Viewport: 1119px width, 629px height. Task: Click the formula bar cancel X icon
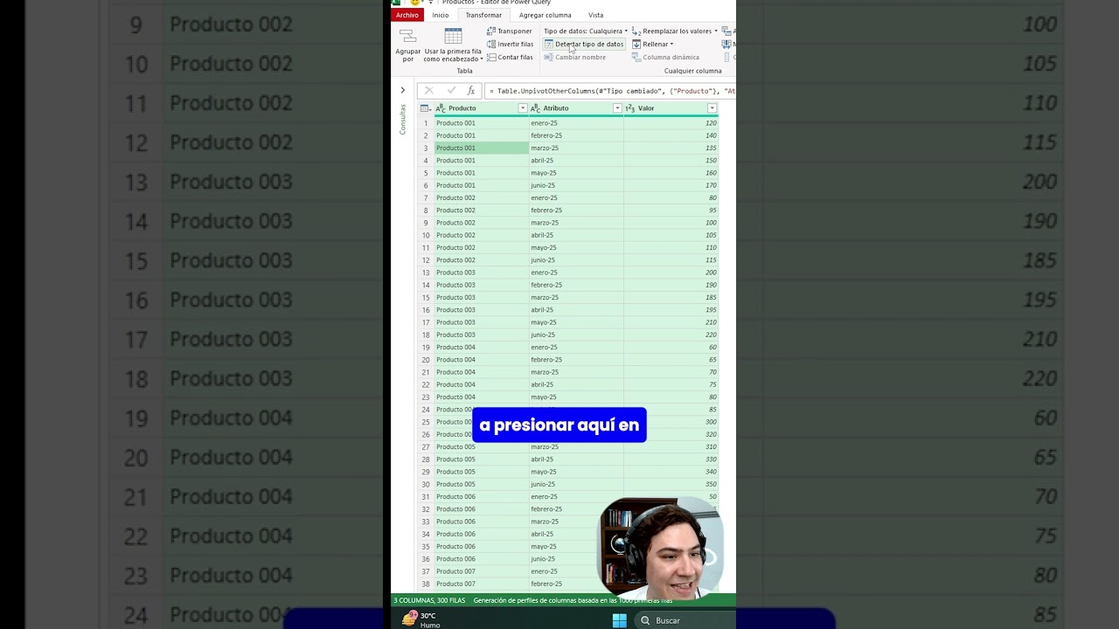[x=428, y=90]
